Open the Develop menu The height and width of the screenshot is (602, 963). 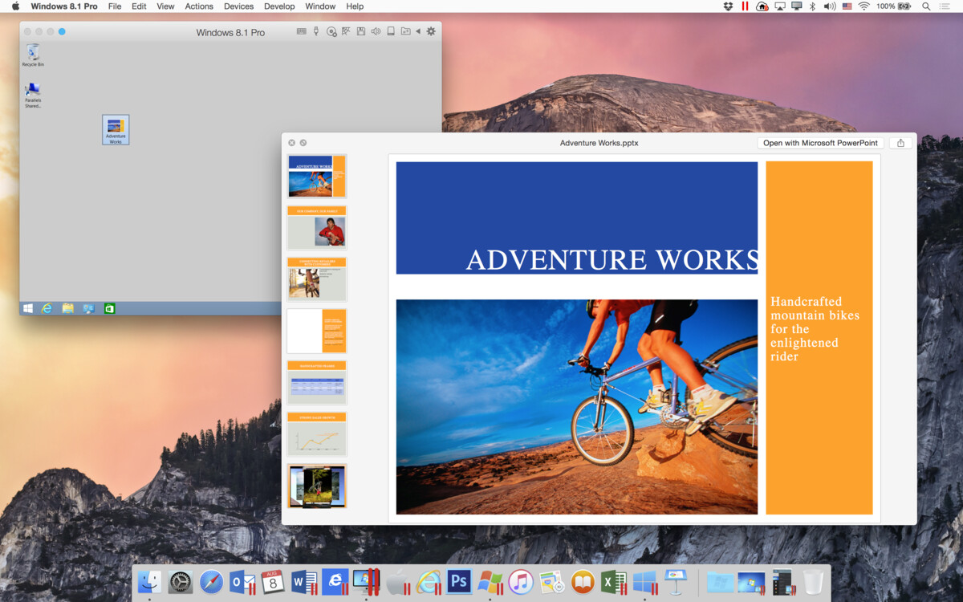point(279,6)
